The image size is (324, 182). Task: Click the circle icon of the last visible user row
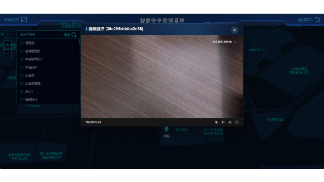pos(22,100)
